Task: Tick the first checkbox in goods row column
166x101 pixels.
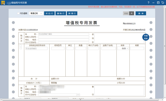Action: [21, 46]
